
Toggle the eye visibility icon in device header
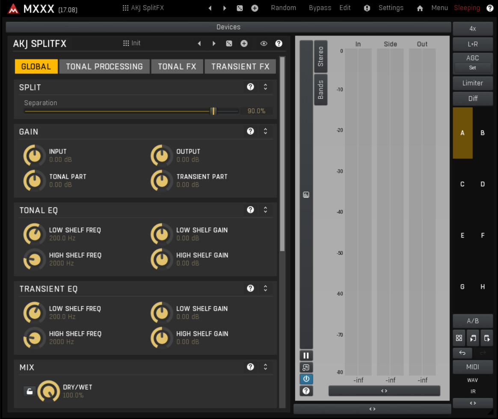pyautogui.click(x=264, y=44)
